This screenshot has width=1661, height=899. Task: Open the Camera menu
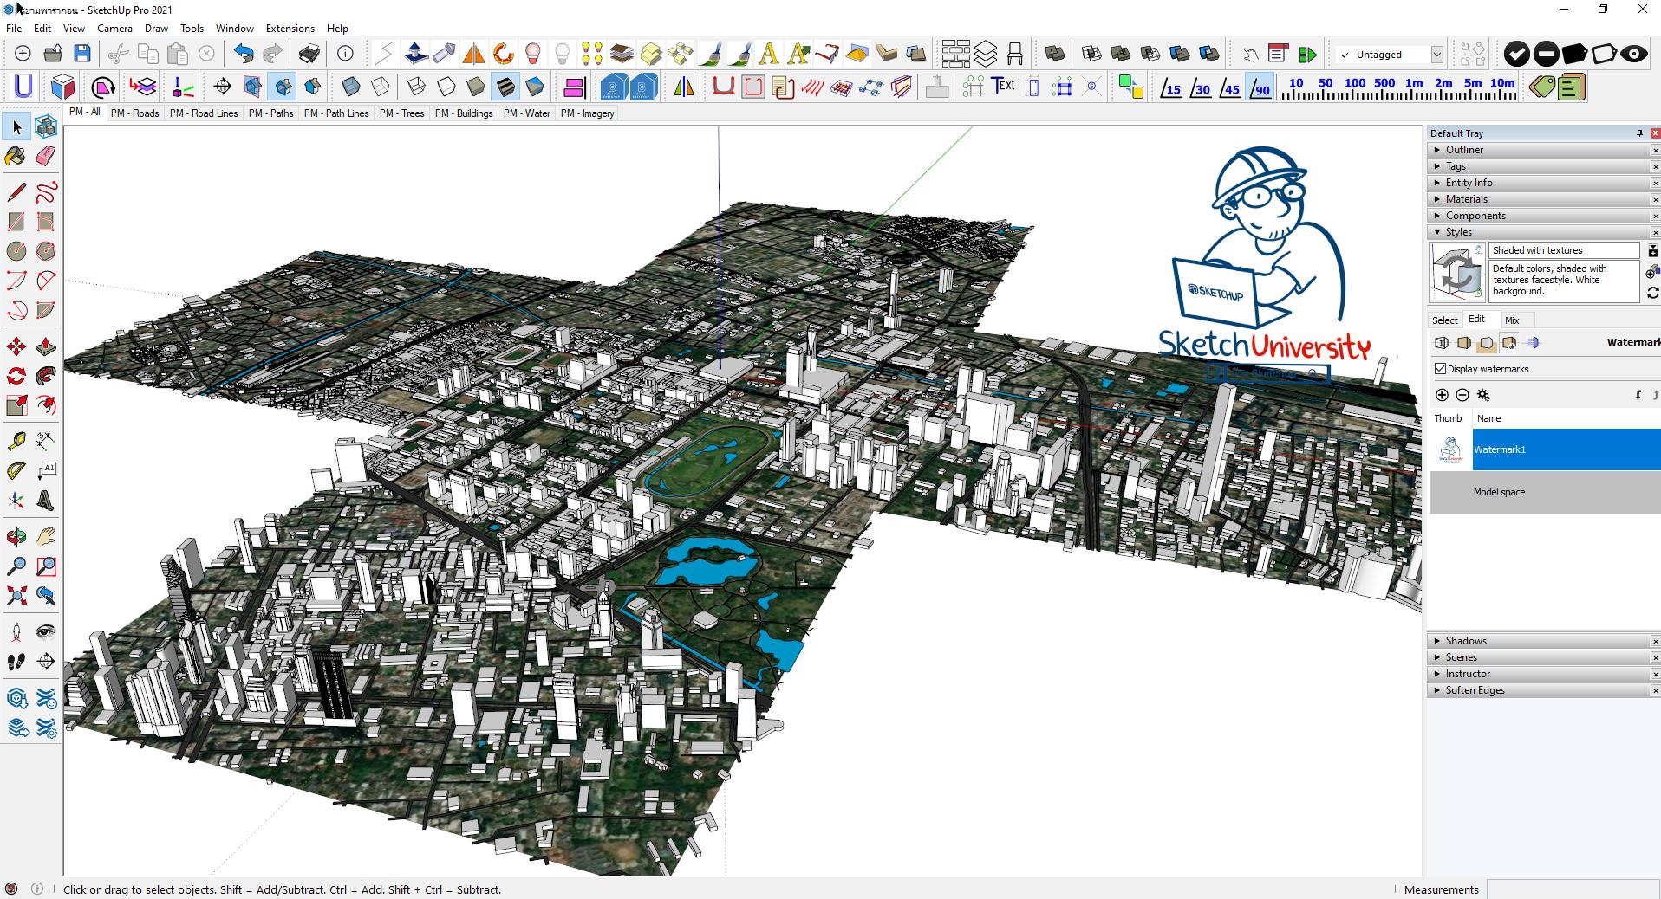coord(114,29)
